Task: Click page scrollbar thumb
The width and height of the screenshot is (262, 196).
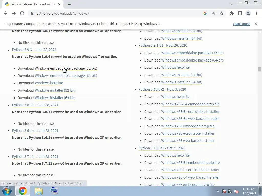Action: coord(260,69)
